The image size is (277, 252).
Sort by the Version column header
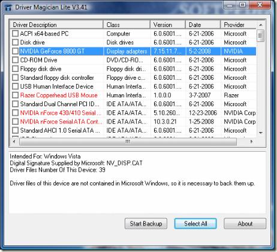[x=168, y=25]
